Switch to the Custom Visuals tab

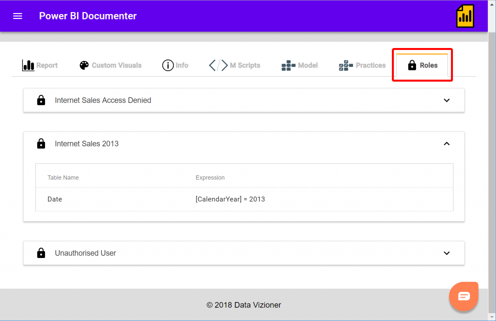pos(110,65)
